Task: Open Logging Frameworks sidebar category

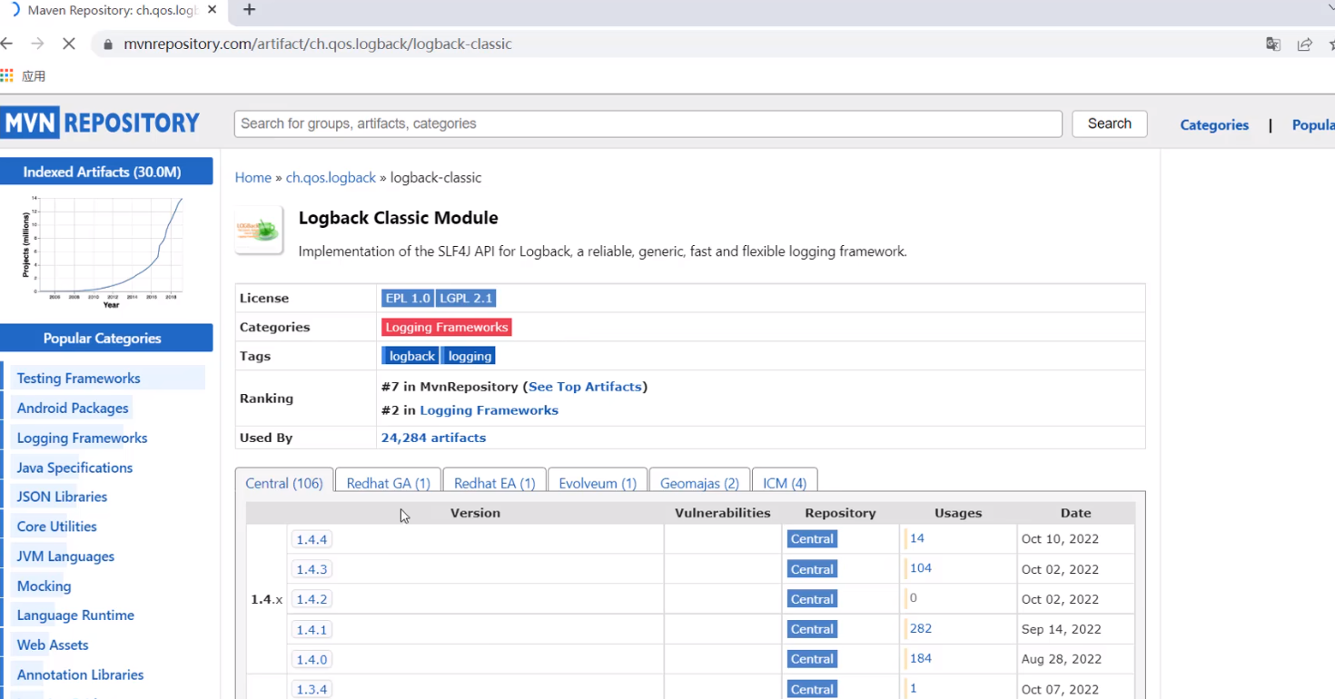Action: point(82,438)
